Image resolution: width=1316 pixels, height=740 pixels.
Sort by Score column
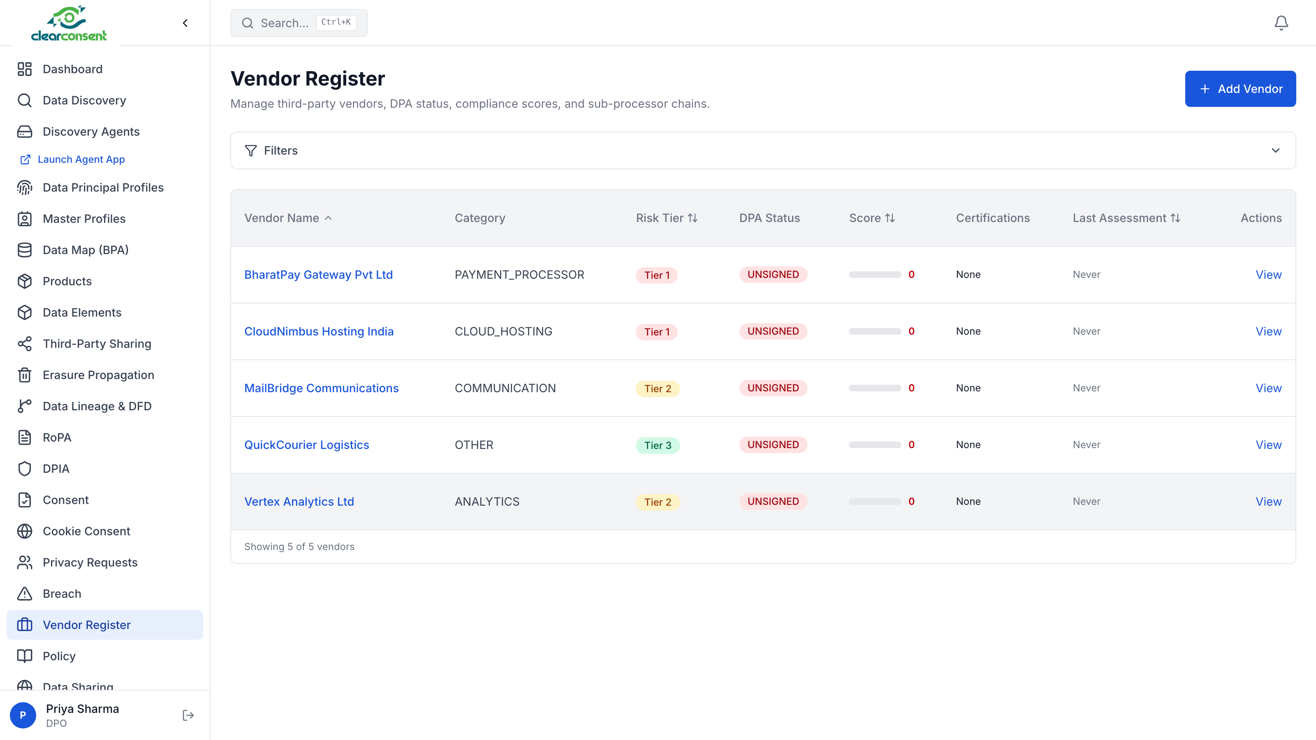tap(871, 218)
